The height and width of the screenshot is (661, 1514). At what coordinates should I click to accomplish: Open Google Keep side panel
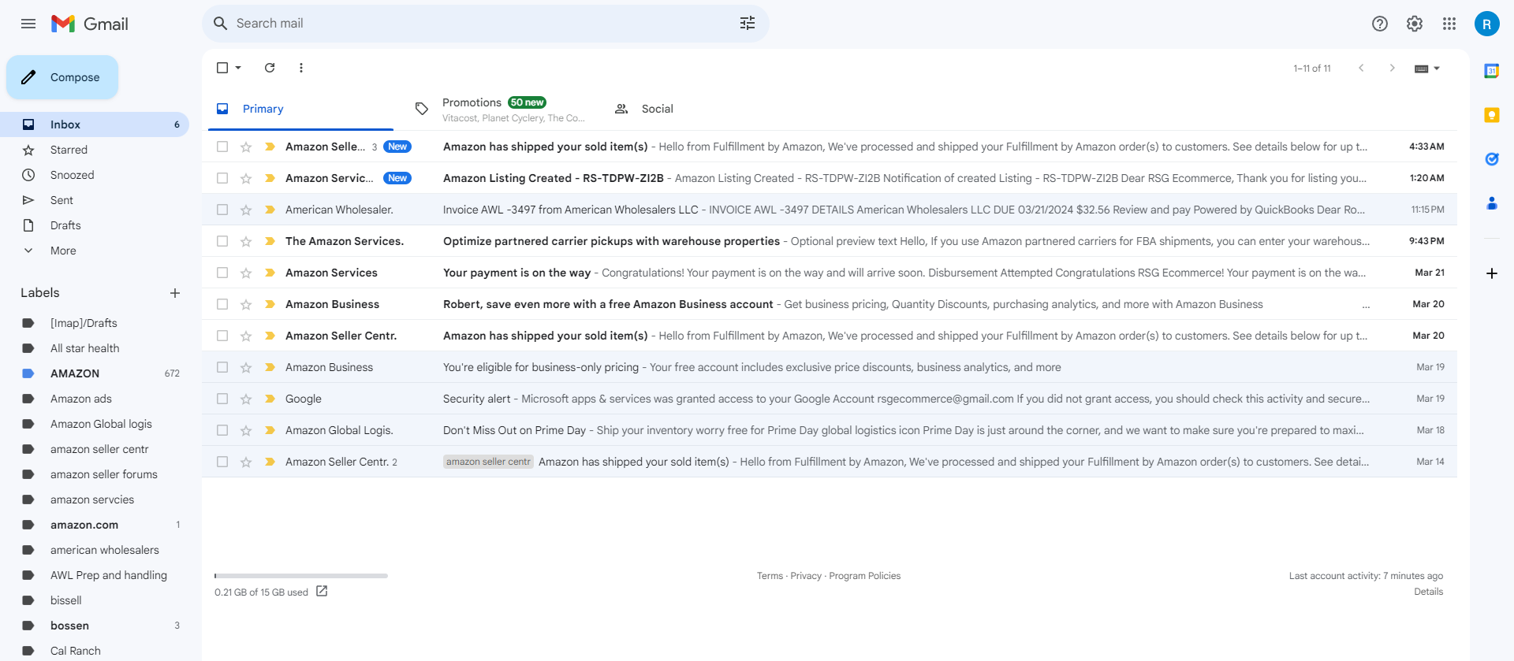point(1492,115)
